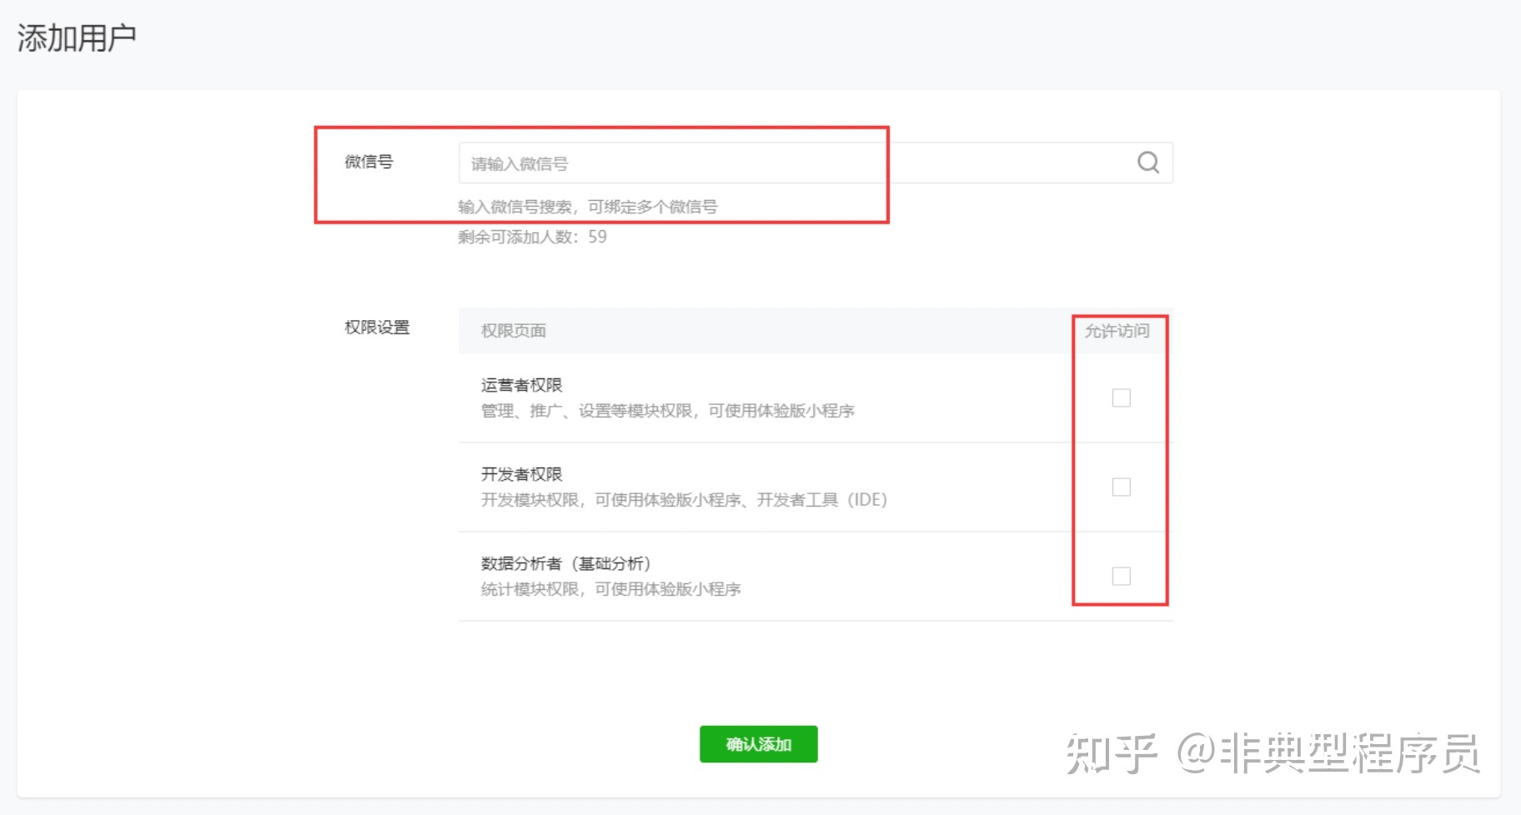The height and width of the screenshot is (815, 1521).
Task: Select the 开发者权限 row title
Action: [522, 473]
